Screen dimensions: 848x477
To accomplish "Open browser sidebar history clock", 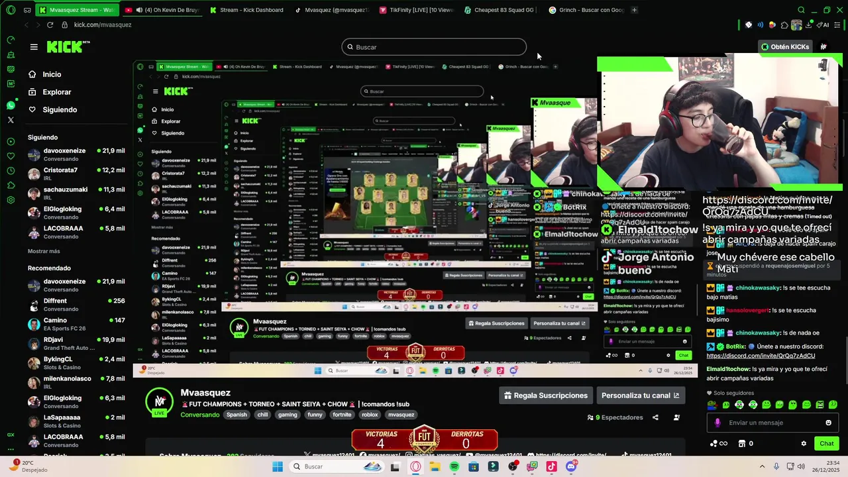I will point(11,170).
